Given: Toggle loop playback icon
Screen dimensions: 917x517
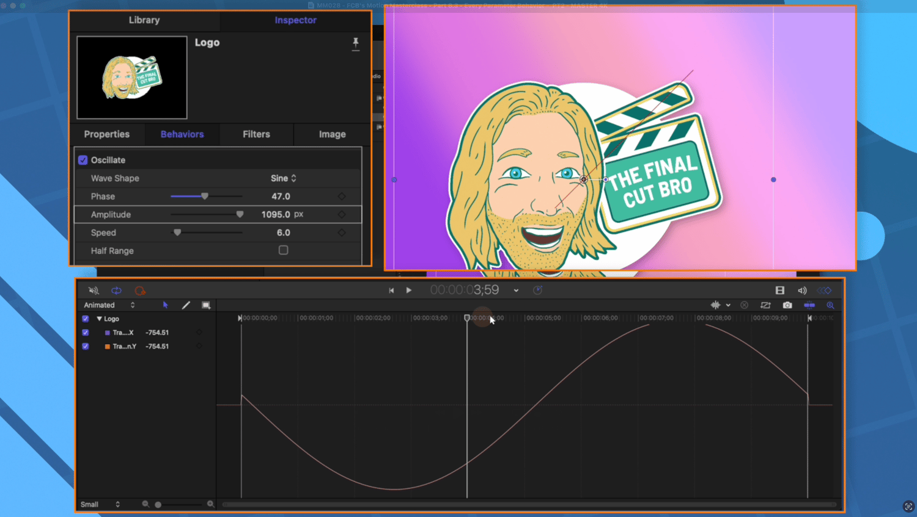Looking at the screenshot, I should point(116,291).
